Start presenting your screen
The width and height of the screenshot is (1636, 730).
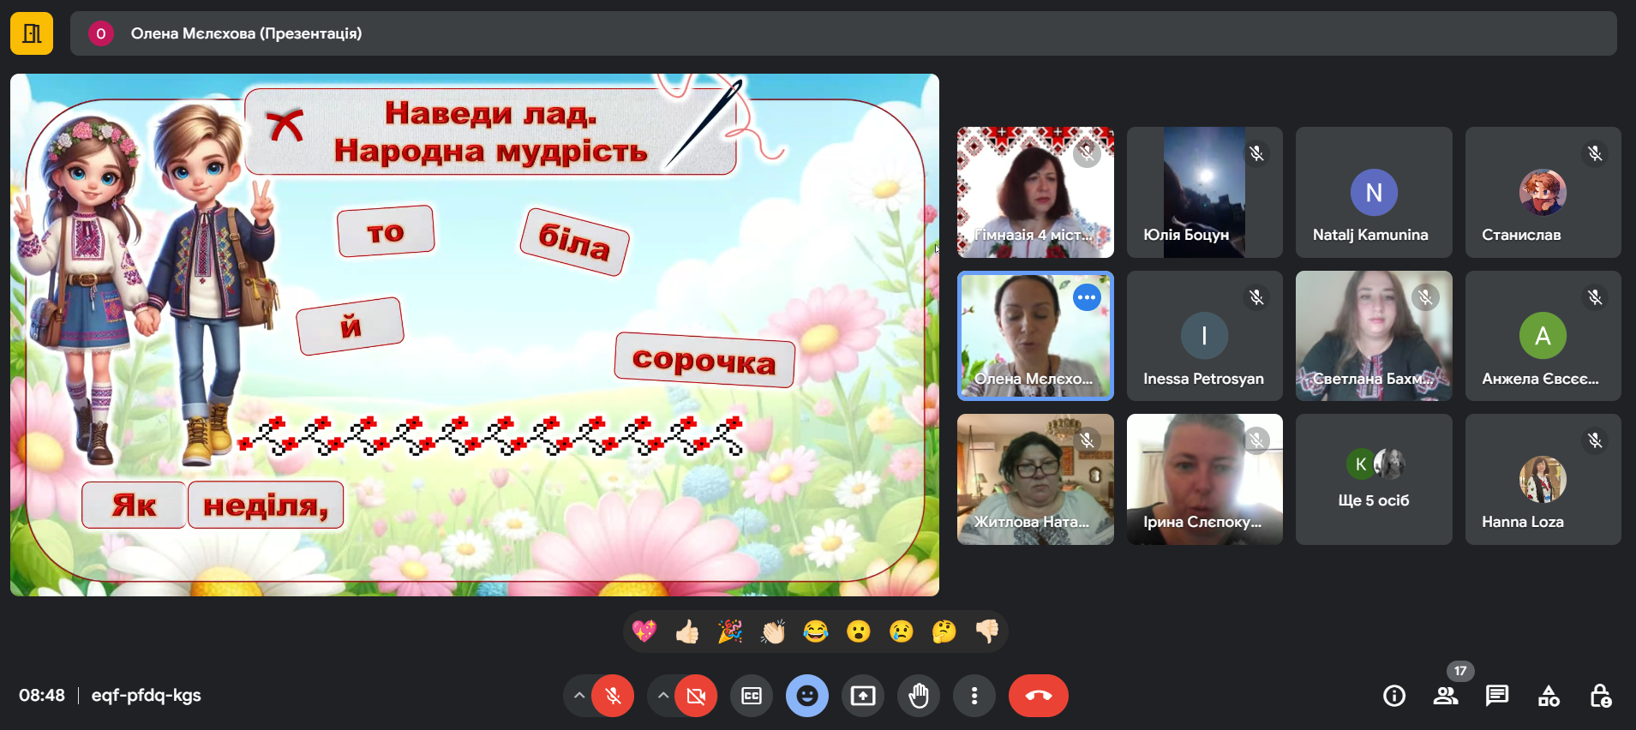pyautogui.click(x=863, y=696)
